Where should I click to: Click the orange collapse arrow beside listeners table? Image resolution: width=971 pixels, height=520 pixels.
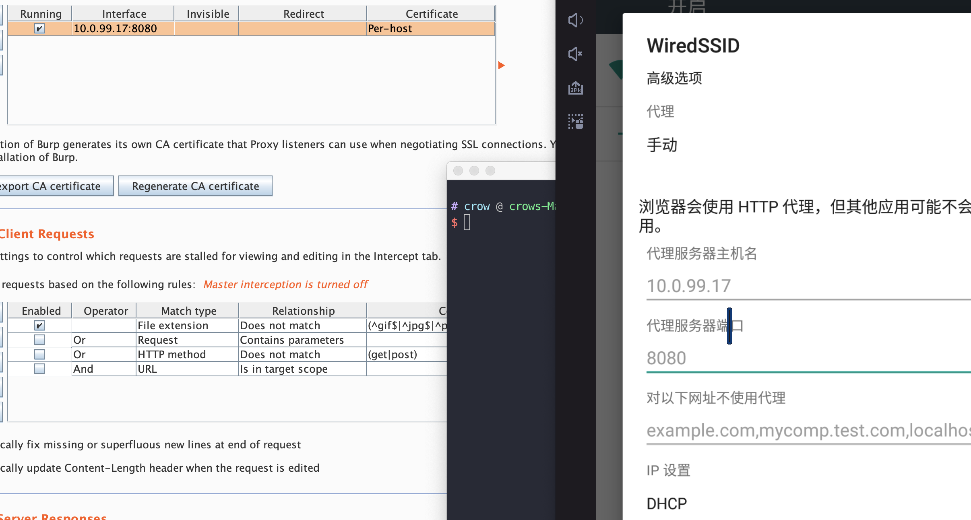point(501,65)
